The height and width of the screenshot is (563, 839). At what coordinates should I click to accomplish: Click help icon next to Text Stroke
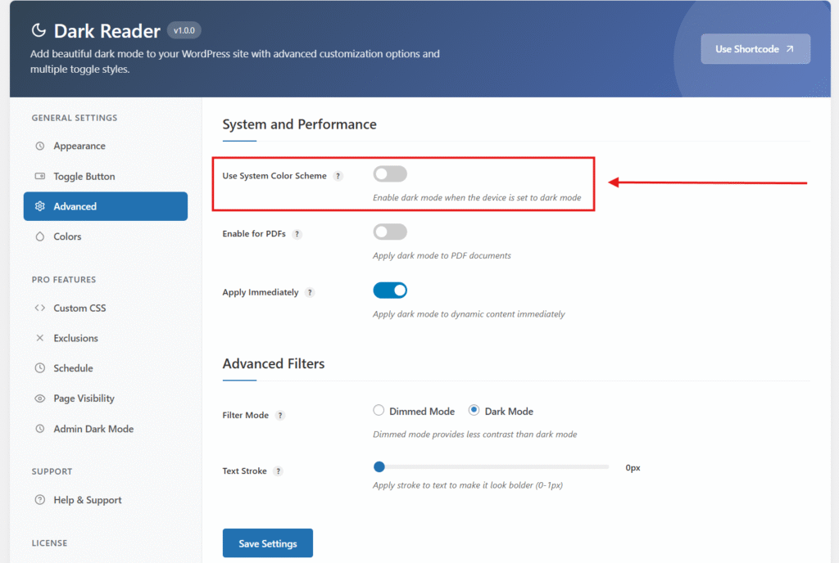click(x=278, y=471)
